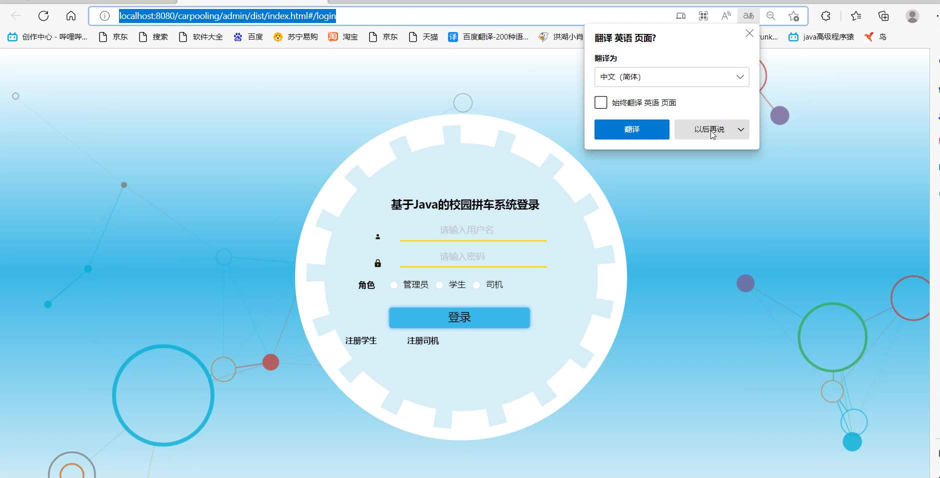Select the 学生 role radio button
Viewport: 940px width, 478px height.
pyautogui.click(x=439, y=285)
